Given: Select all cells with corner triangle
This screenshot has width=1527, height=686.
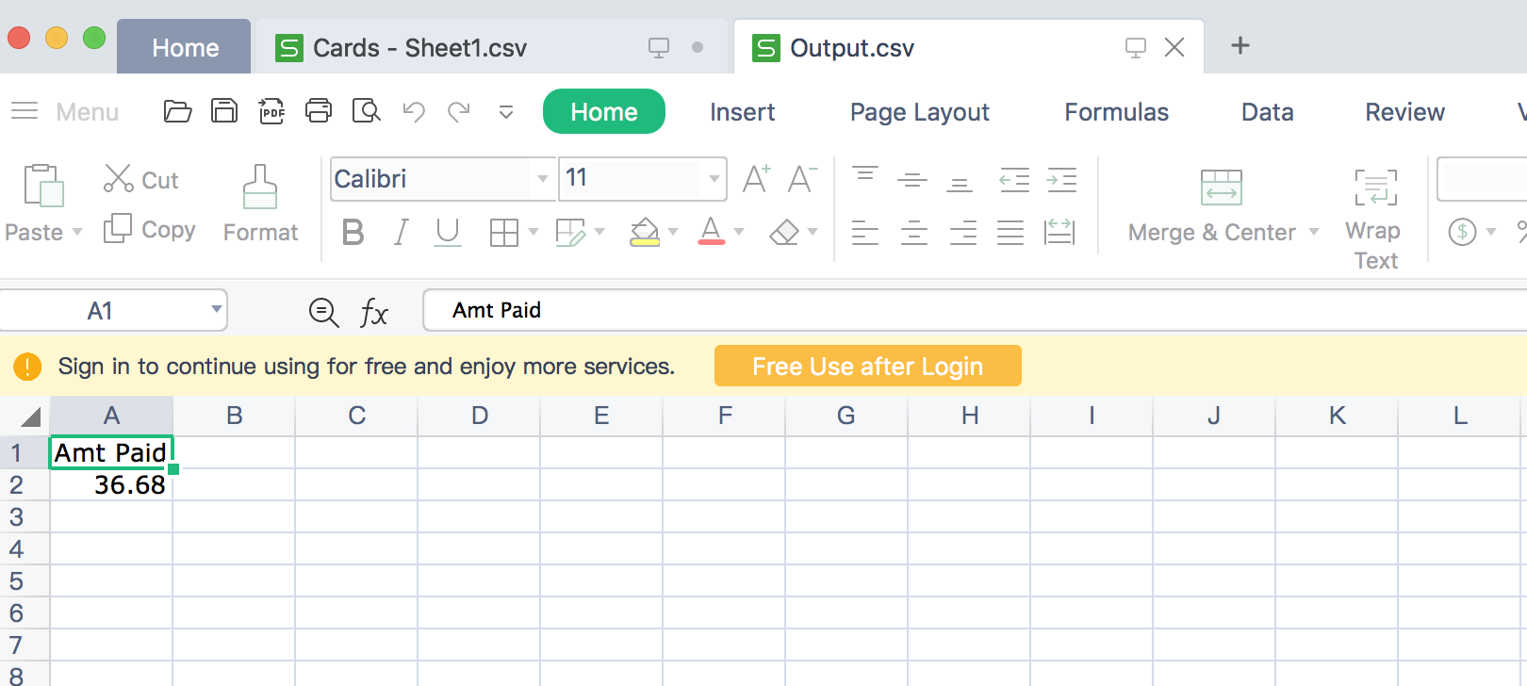Looking at the screenshot, I should click(31, 416).
